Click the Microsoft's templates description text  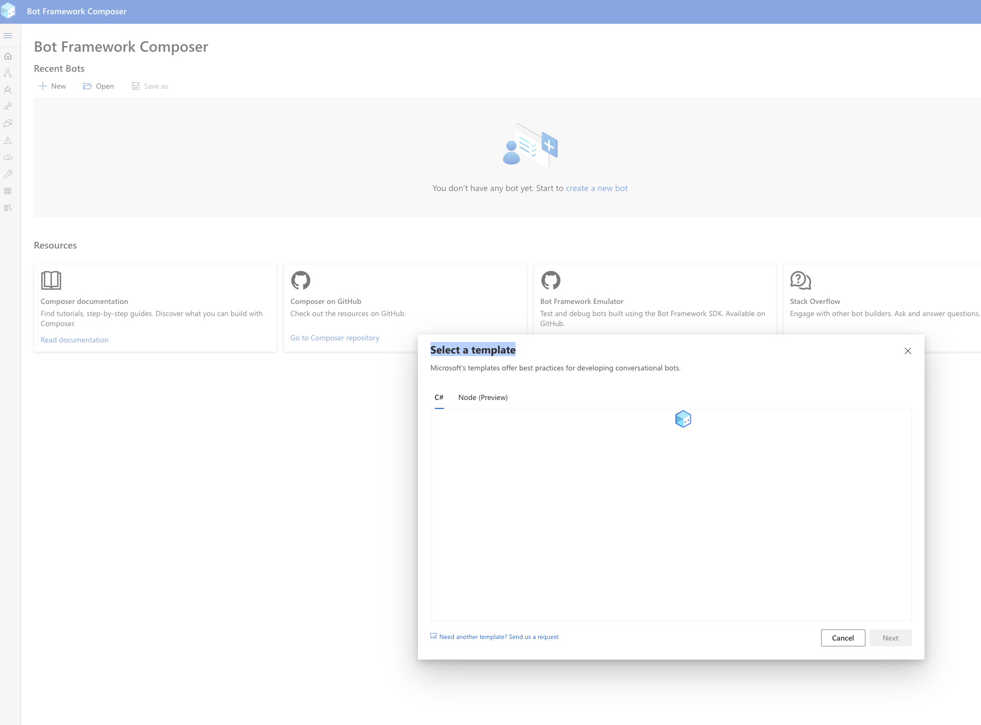click(555, 368)
